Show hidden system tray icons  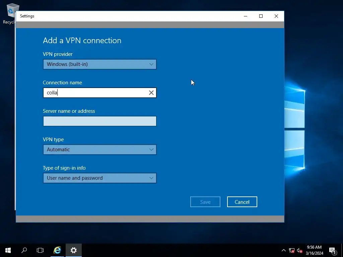[283, 250]
